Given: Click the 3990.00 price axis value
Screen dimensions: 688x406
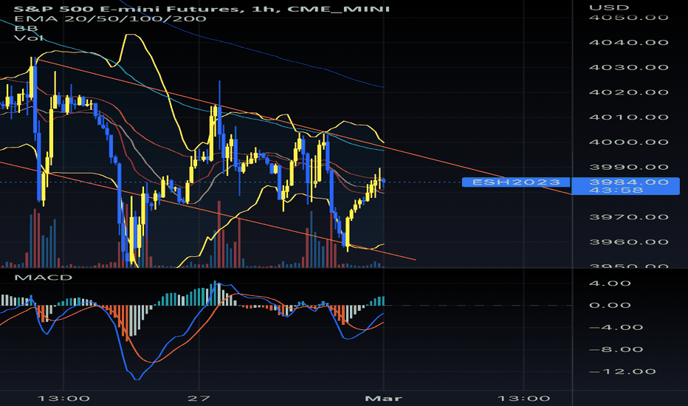Looking at the screenshot, I should [629, 168].
